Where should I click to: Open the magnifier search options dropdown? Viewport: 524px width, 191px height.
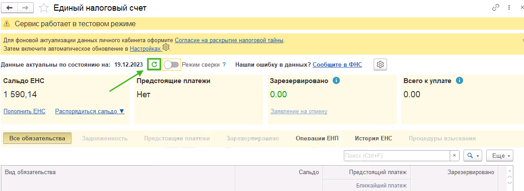(x=473, y=155)
